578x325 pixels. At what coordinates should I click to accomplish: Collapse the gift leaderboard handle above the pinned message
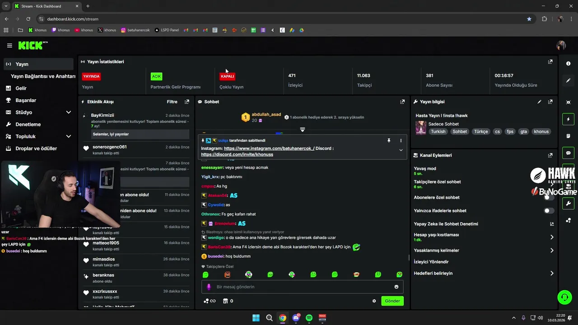click(x=303, y=130)
